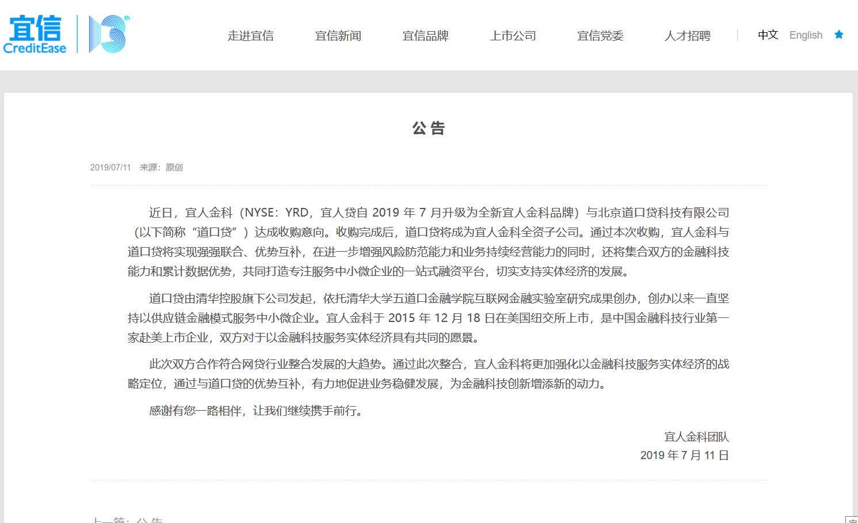Click the 公告 article title
Viewport: 858px width, 523px height.
coord(429,128)
